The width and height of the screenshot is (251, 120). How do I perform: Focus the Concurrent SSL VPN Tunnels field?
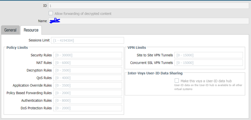pyautogui.click(x=209, y=63)
